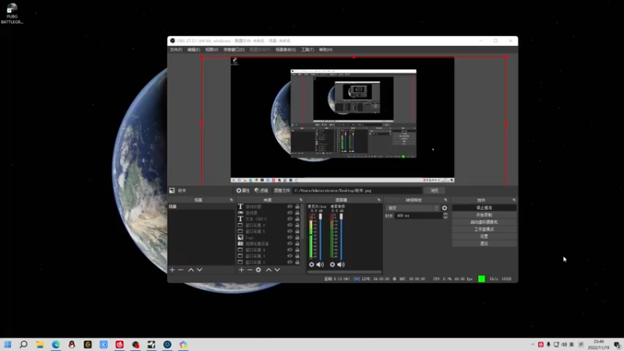Toggle lock on the logo source
The image size is (624, 351).
tap(297, 237)
